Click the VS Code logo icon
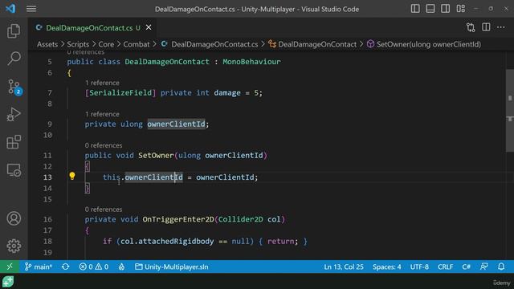514x289 pixels. [x=10, y=9]
